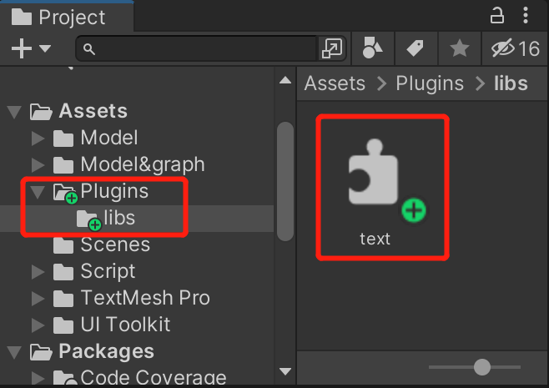Go to Assets in breadcrumb path

(x=335, y=83)
